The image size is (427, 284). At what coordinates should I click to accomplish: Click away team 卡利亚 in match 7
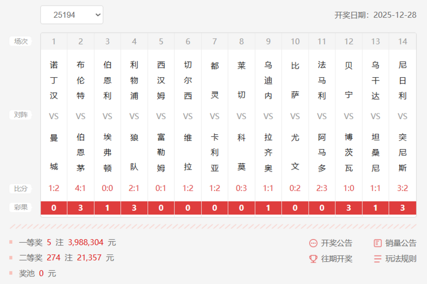pyautogui.click(x=215, y=152)
